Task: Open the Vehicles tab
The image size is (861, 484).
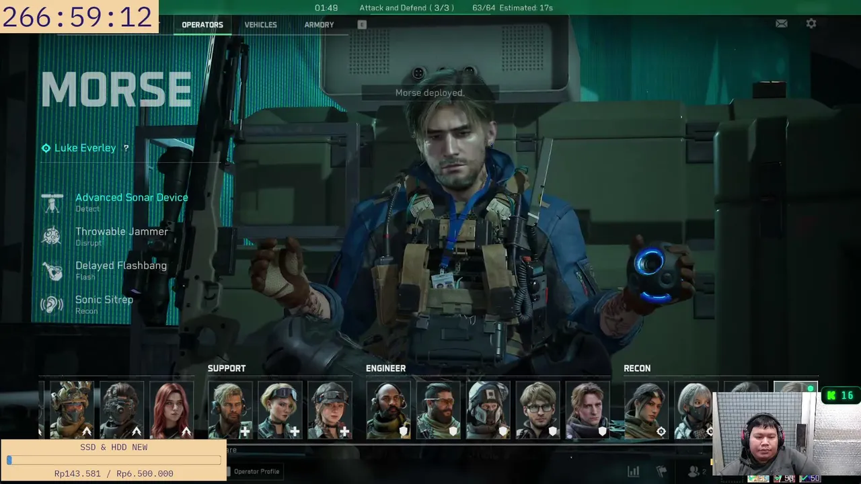Action: point(260,25)
